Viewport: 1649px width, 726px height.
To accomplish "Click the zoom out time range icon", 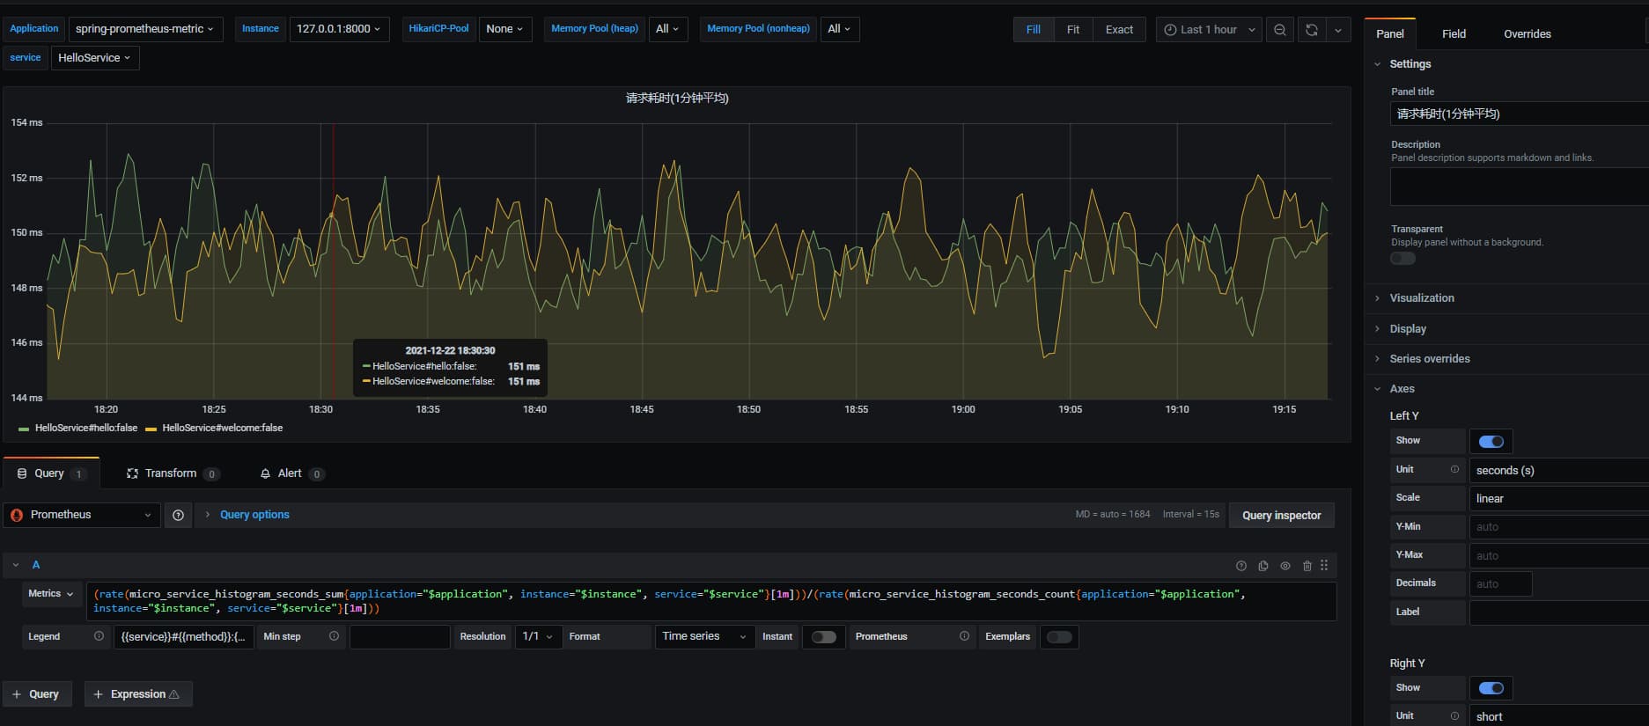I will [x=1279, y=30].
